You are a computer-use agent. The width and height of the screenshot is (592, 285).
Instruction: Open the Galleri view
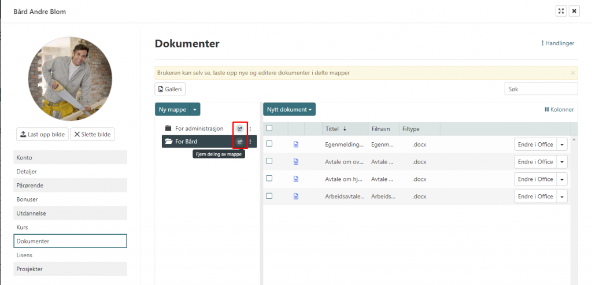click(170, 89)
